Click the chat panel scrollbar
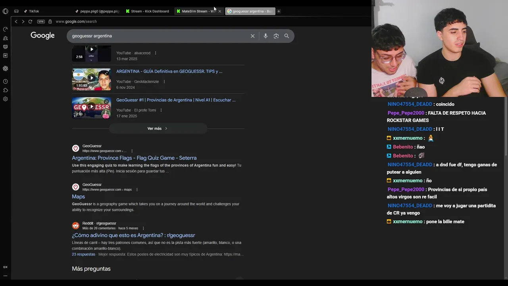 (x=506, y=127)
